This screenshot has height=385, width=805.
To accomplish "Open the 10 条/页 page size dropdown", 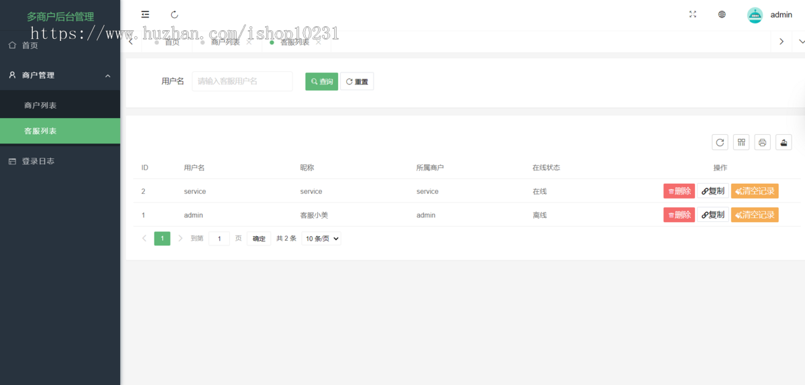I will pos(321,238).
